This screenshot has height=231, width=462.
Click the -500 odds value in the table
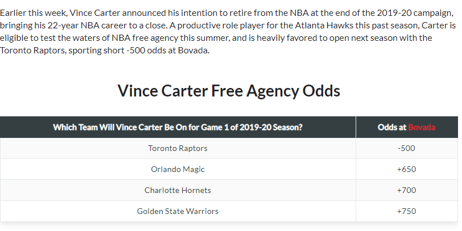[x=407, y=148]
